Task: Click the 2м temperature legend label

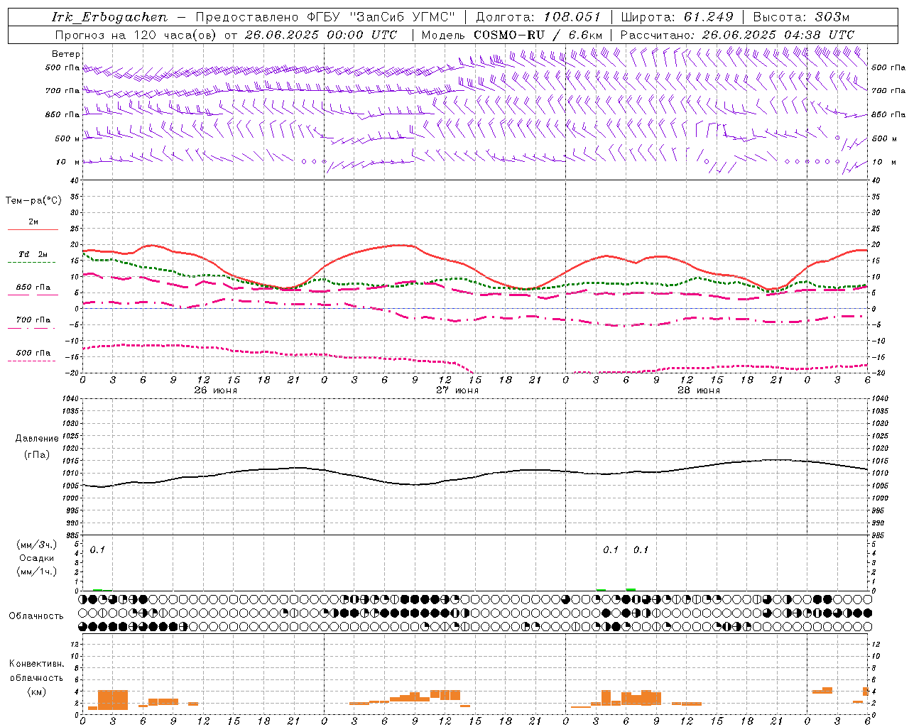Action: pos(33,222)
